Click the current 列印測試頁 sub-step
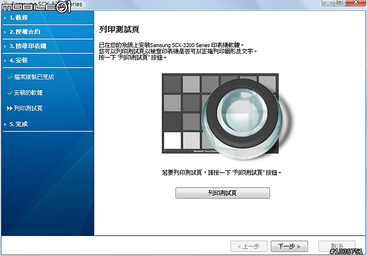 (28, 108)
